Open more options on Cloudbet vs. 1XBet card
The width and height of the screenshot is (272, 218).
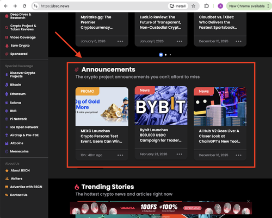[238, 41]
